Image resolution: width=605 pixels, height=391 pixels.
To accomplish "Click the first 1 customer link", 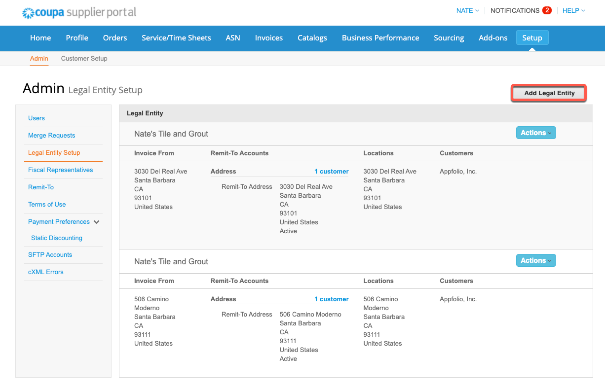I will point(331,171).
